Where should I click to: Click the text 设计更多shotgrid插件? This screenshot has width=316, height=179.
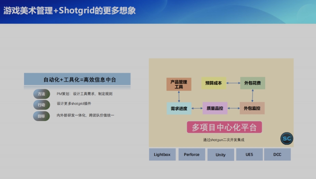tap(74, 103)
